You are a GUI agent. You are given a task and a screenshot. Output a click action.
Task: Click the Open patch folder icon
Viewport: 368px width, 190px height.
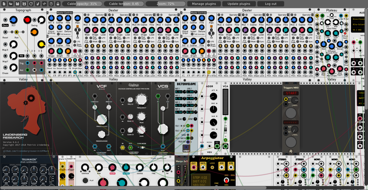[x=11, y=4]
